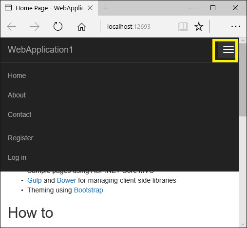Open the reading view book icon

(183, 27)
